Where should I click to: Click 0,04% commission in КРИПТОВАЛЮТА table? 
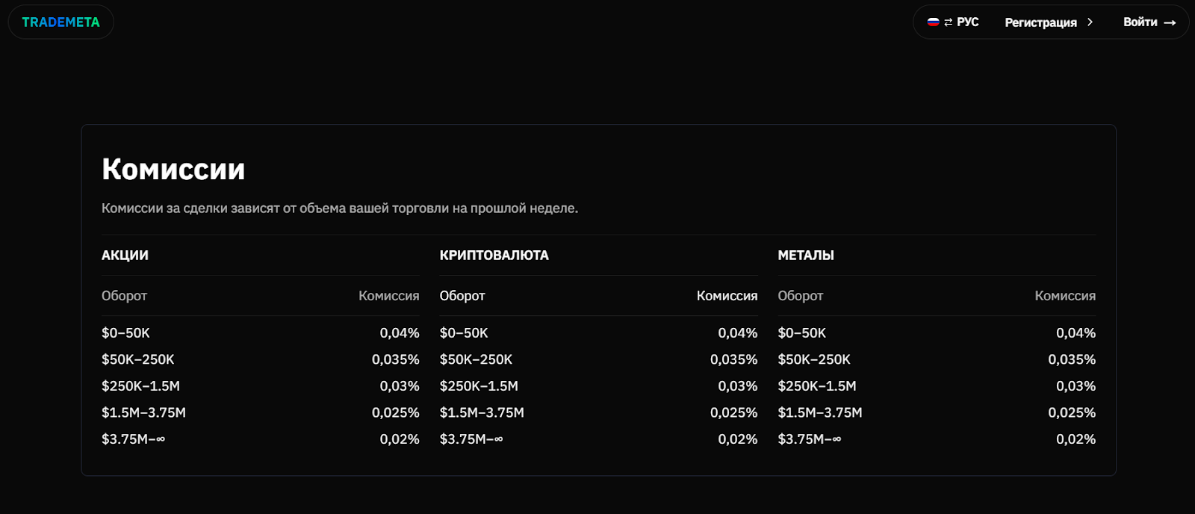click(738, 333)
